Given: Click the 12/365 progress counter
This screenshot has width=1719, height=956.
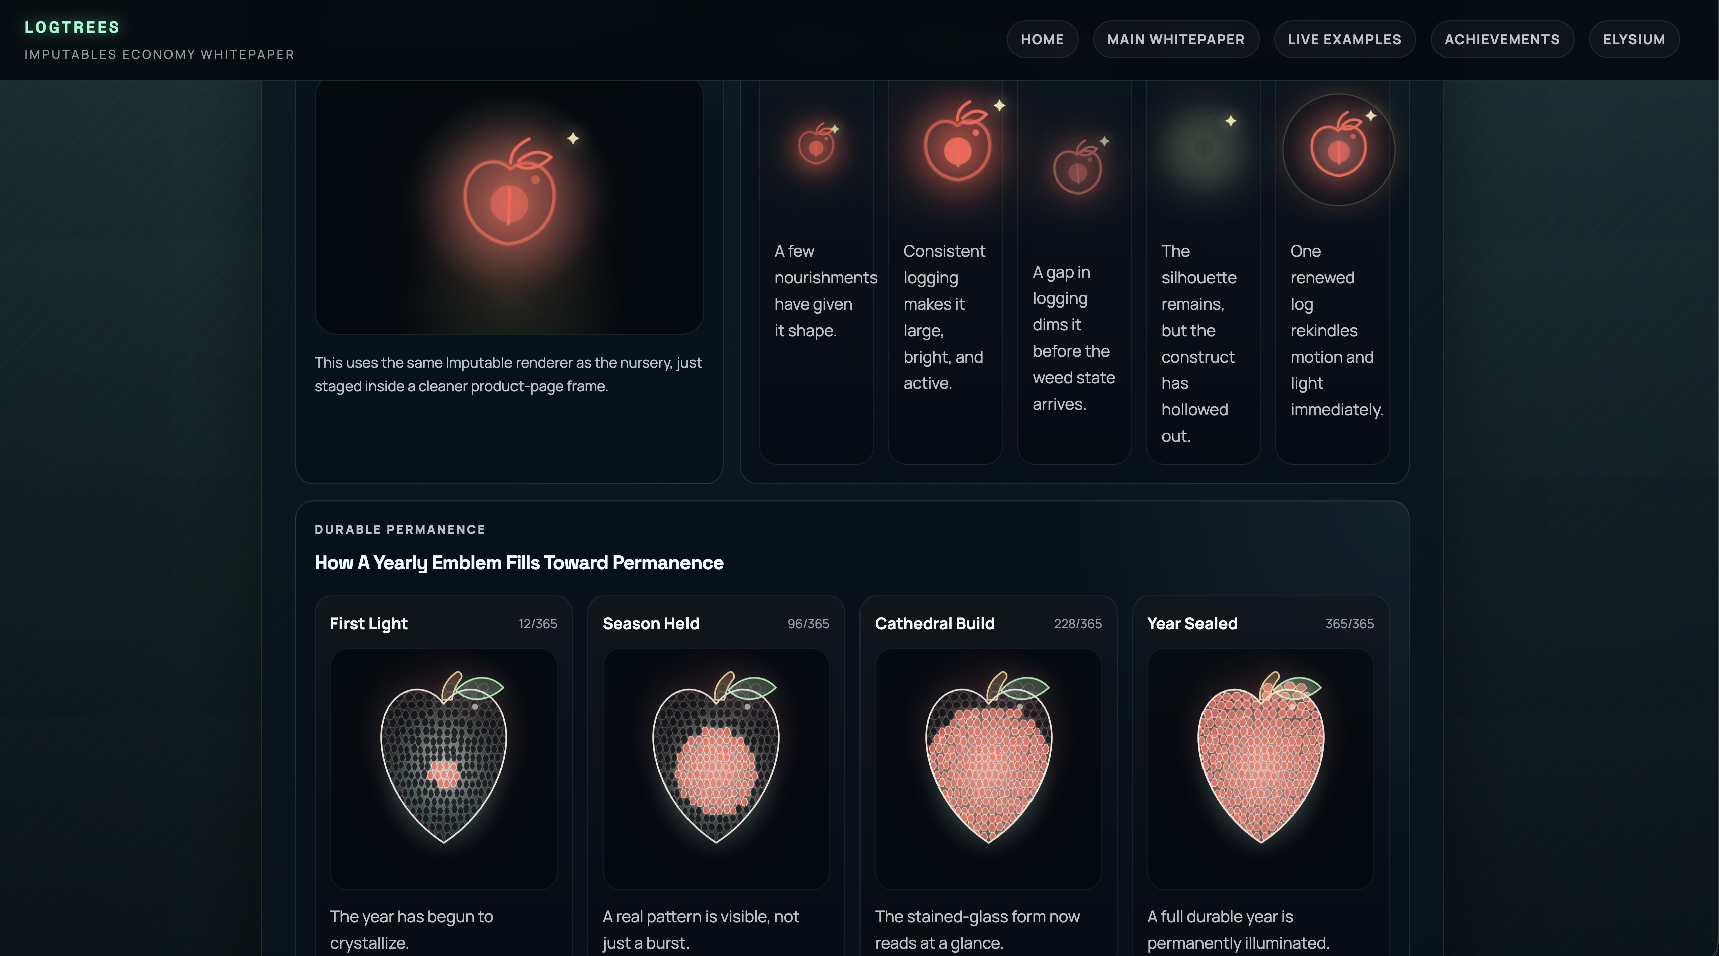Looking at the screenshot, I should 537,624.
